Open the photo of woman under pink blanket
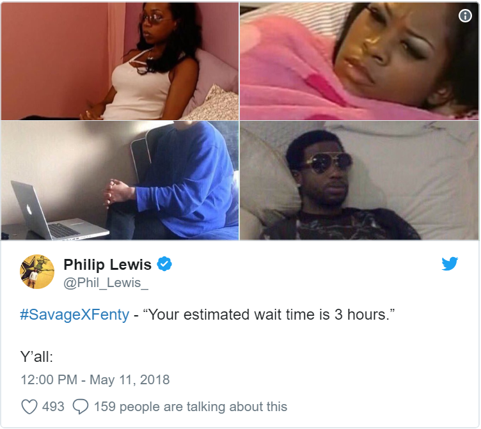 pos(359,61)
